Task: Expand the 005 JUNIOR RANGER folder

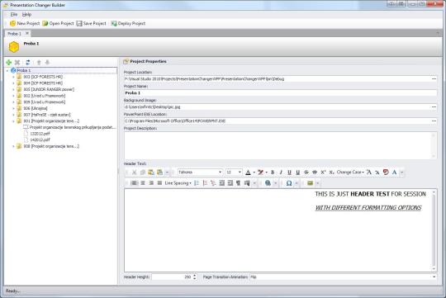Action: click(x=13, y=89)
